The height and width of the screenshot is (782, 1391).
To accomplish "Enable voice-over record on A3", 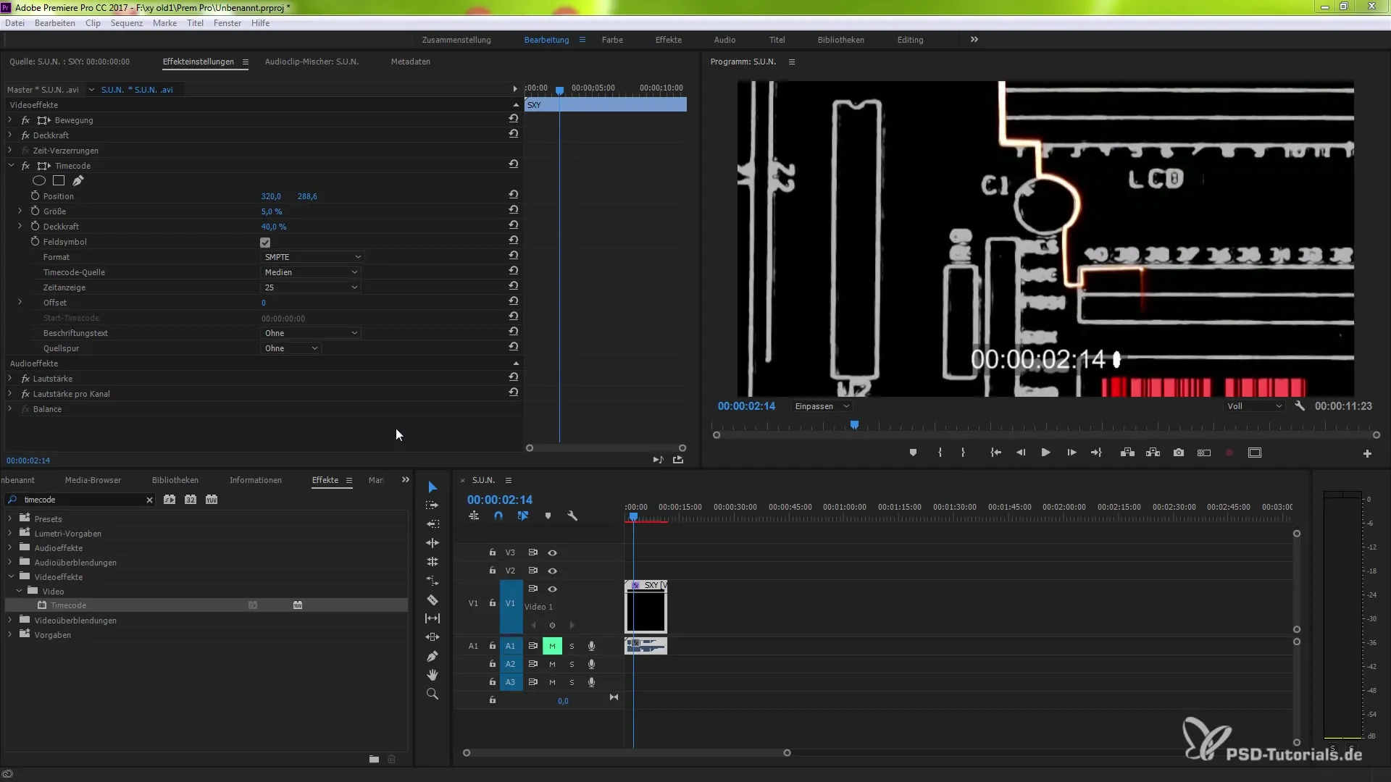I will click(x=591, y=682).
